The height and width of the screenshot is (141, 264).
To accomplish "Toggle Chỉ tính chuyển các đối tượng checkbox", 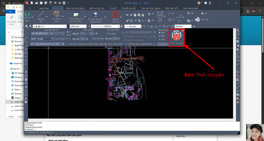I will (68, 44).
